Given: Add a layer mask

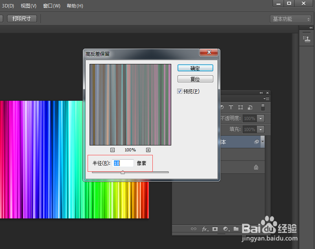Looking at the screenshot, I should [215, 229].
